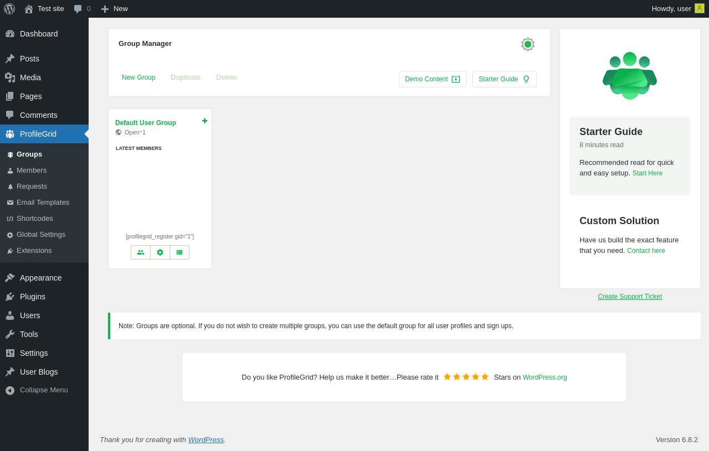Click the Collapse Menu arrow icon
Screen dimensions: 709x451
(10, 390)
